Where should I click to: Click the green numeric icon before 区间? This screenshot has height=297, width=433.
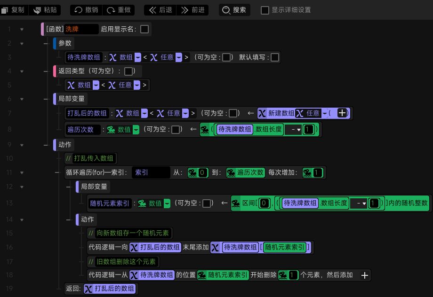pos(235,203)
